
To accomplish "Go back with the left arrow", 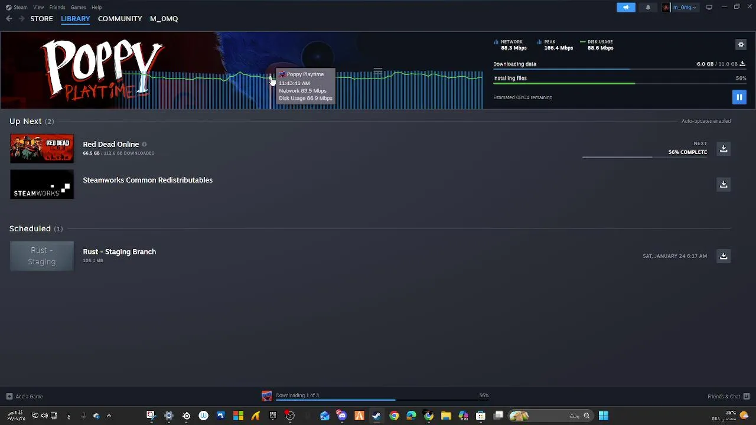I will click(x=9, y=19).
